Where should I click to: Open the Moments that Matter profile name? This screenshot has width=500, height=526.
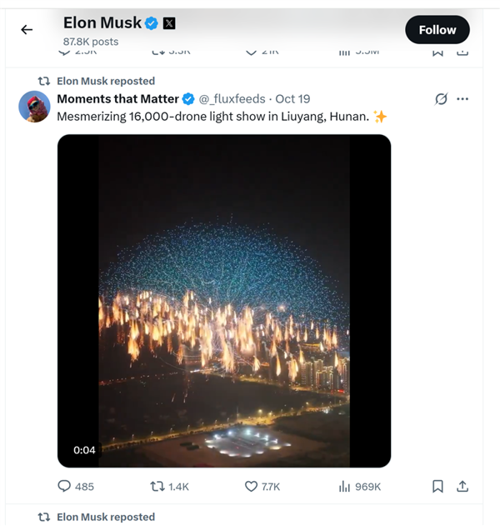pyautogui.click(x=117, y=99)
